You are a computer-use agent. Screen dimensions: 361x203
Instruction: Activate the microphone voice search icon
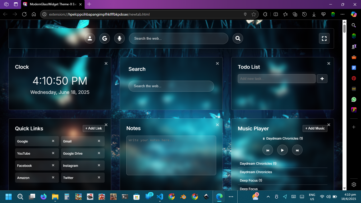[x=119, y=38]
